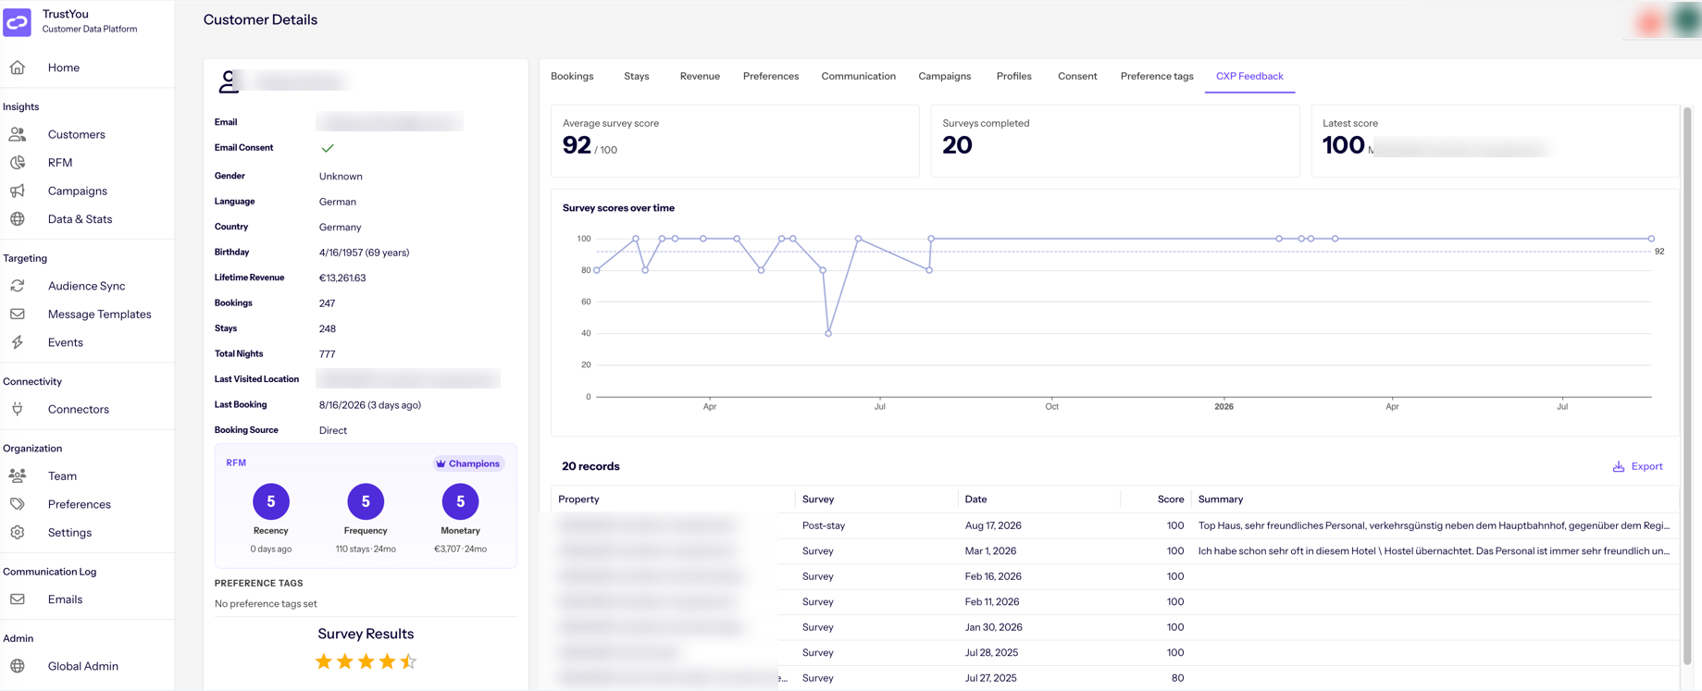The width and height of the screenshot is (1702, 691).
Task: Open the Home icon in sidebar
Action: pos(18,68)
